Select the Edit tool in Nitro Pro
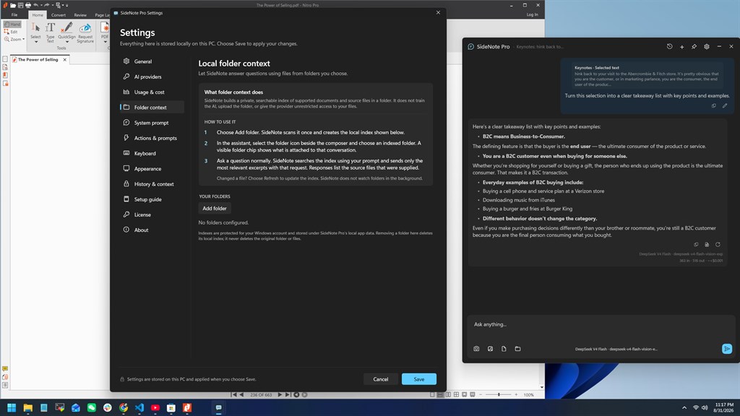 (12, 32)
